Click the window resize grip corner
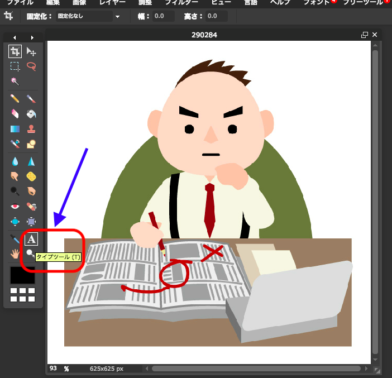This screenshot has height=378, width=392. [x=377, y=370]
